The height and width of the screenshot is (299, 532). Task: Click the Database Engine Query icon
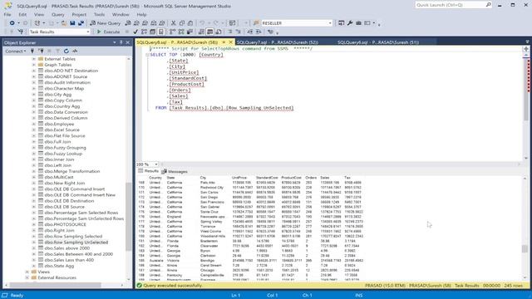[127, 23]
